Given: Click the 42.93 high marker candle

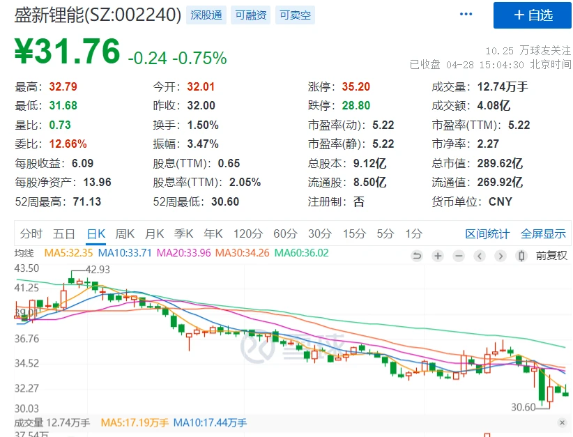Looking at the screenshot, I should click(72, 281).
